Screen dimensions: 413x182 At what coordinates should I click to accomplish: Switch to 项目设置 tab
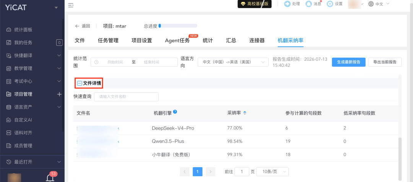142,40
